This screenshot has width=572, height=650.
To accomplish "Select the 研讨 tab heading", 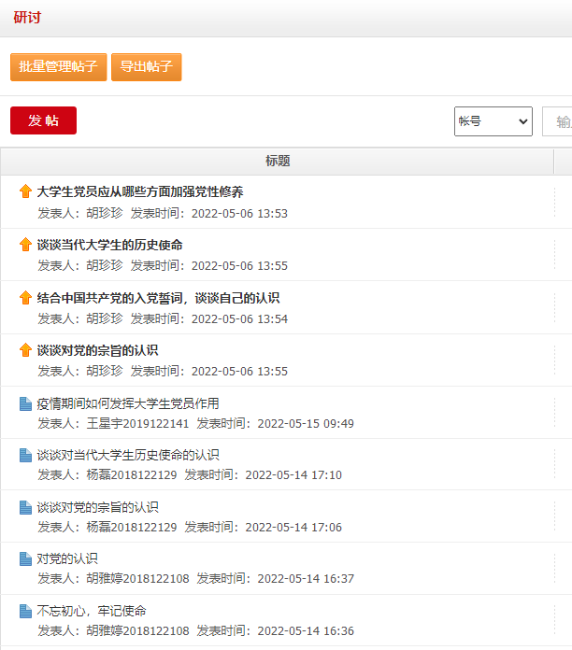I will tap(27, 18).
